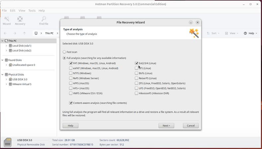Image resolution: width=262 pixels, height=149 pixels.
Task: Click the View layout icon
Action: pos(226,33)
